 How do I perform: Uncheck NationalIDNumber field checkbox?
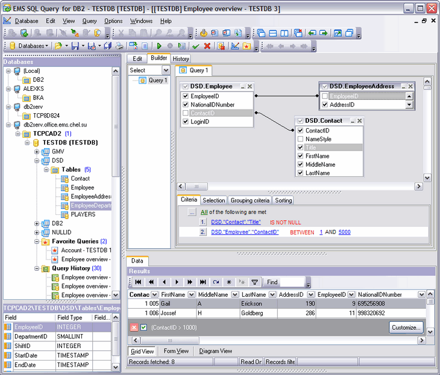pos(185,105)
